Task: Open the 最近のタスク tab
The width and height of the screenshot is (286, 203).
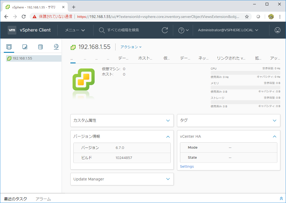Action: pyautogui.click(x=15, y=199)
